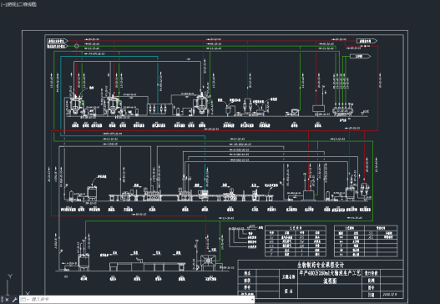The image size is (440, 304).
Task: Close the command line window
Action: [7, 300]
